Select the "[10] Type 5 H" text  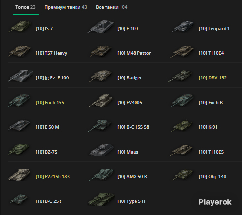coord(131,201)
